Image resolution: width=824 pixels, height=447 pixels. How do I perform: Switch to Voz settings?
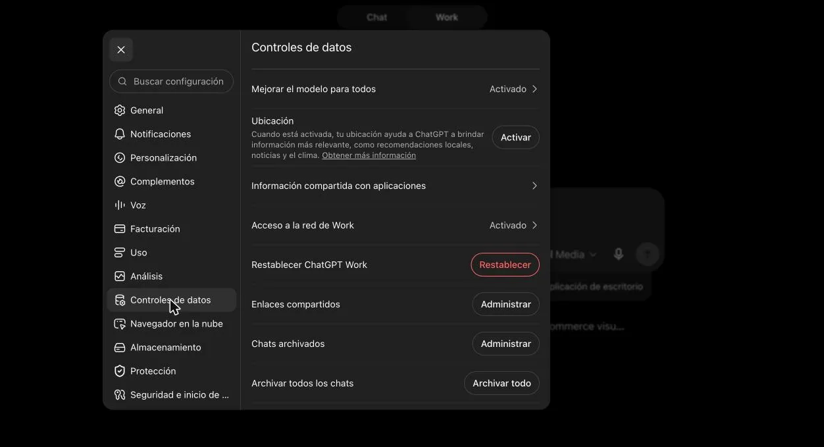tap(172, 205)
